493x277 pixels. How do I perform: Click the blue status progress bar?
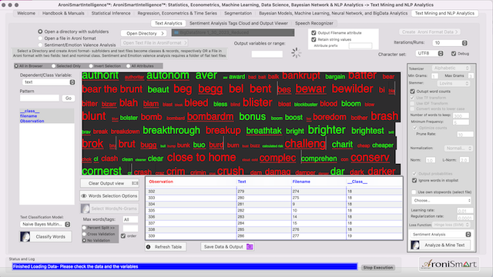click(x=185, y=267)
